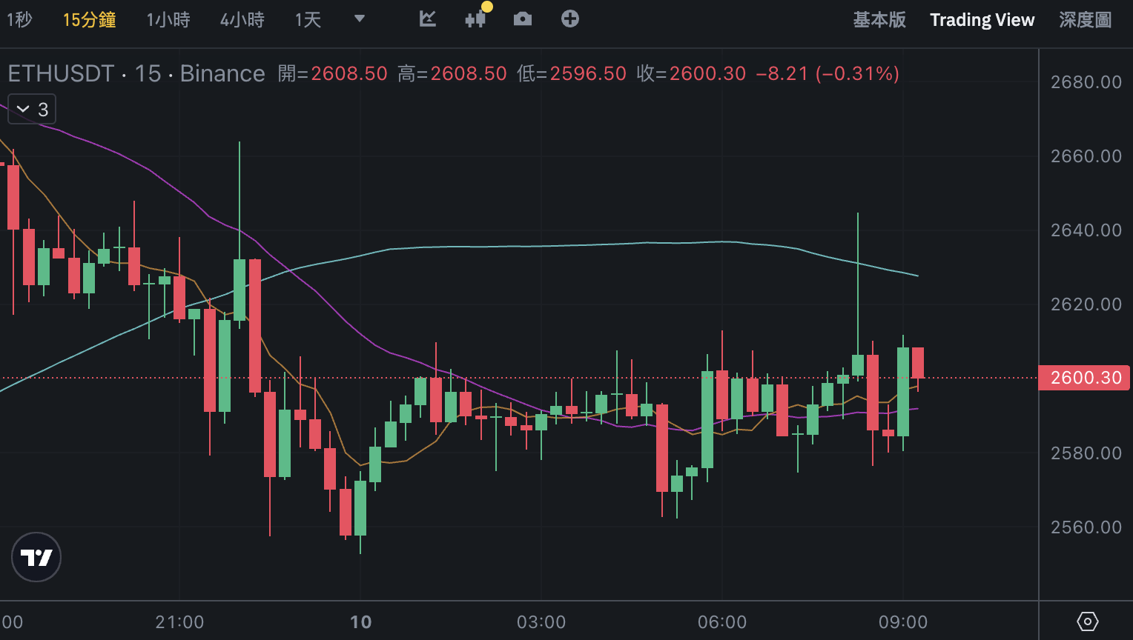This screenshot has width=1133, height=640.
Task: Click the ETHUSDT · 15 · Binance symbol title
Action: 136,73
